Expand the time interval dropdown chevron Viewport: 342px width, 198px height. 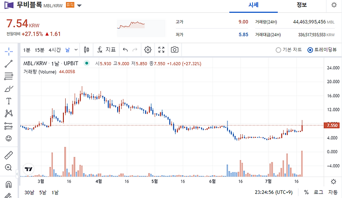pyautogui.click(x=76, y=50)
